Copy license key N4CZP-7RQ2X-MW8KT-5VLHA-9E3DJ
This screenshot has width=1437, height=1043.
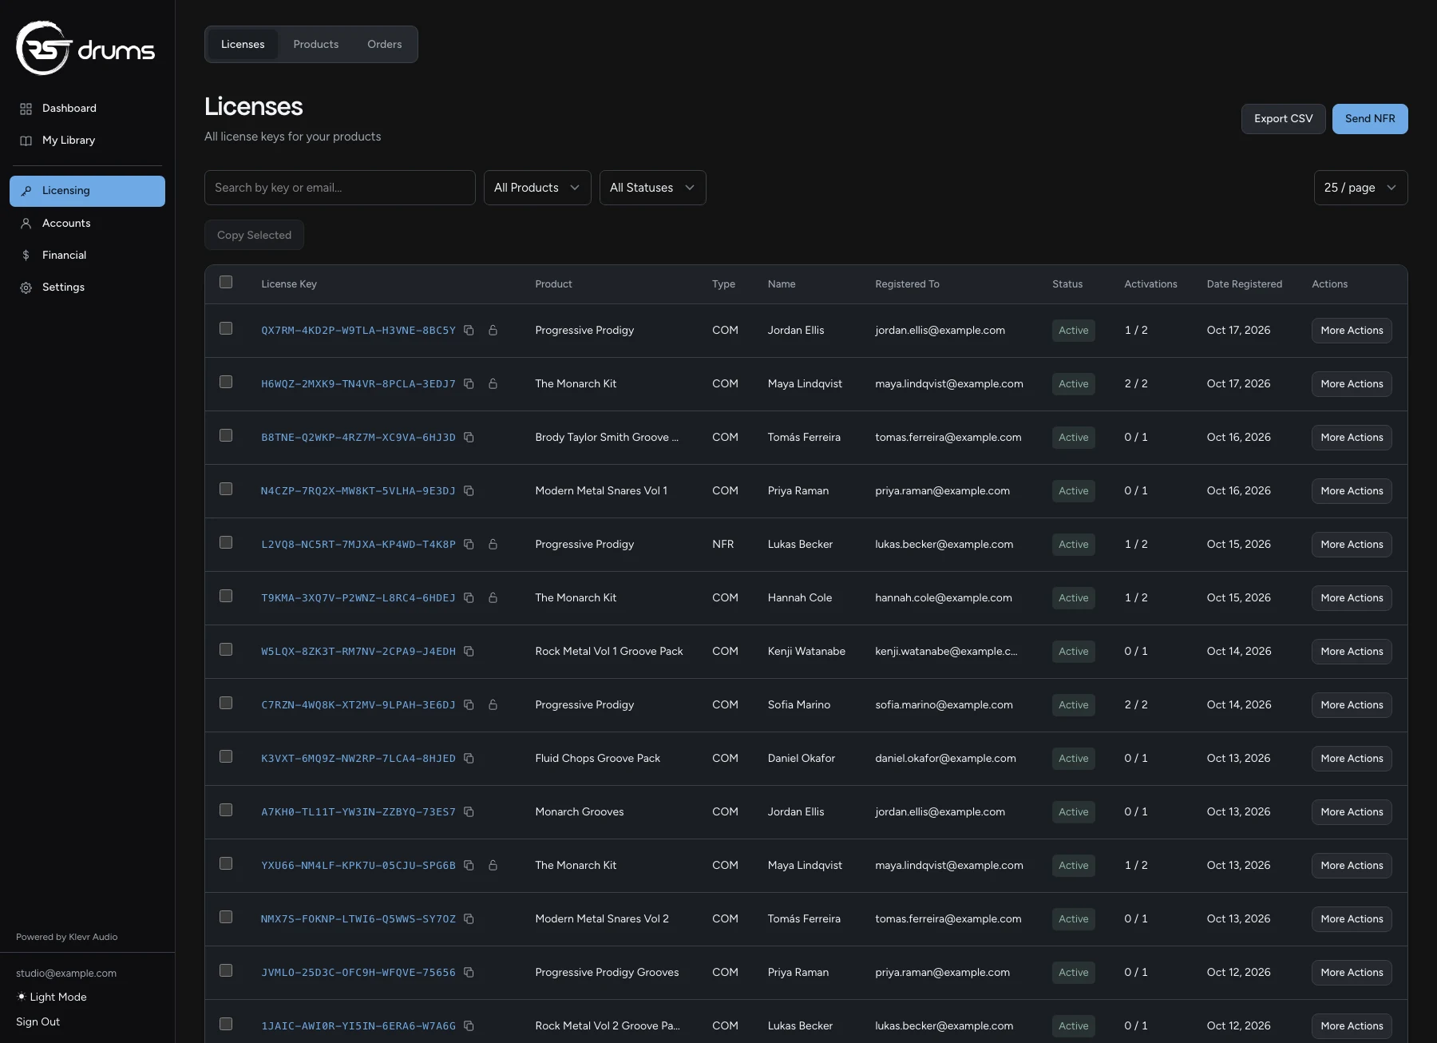(469, 491)
